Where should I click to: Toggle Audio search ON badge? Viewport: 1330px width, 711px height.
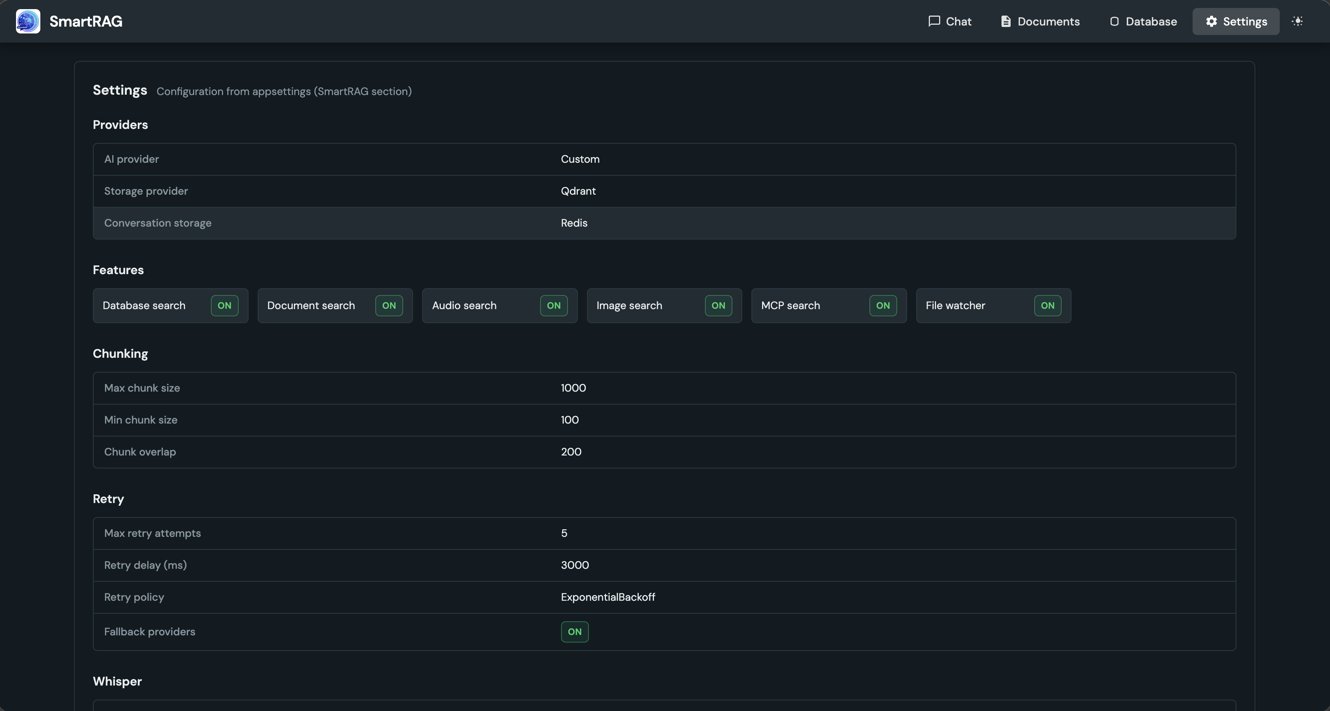553,306
